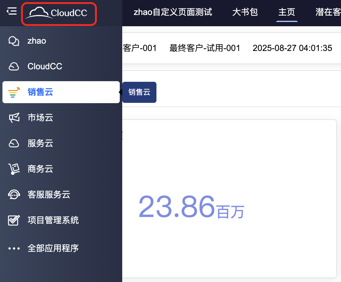Click the 2025-08-27 04:01:35 timestamp

pyautogui.click(x=292, y=48)
